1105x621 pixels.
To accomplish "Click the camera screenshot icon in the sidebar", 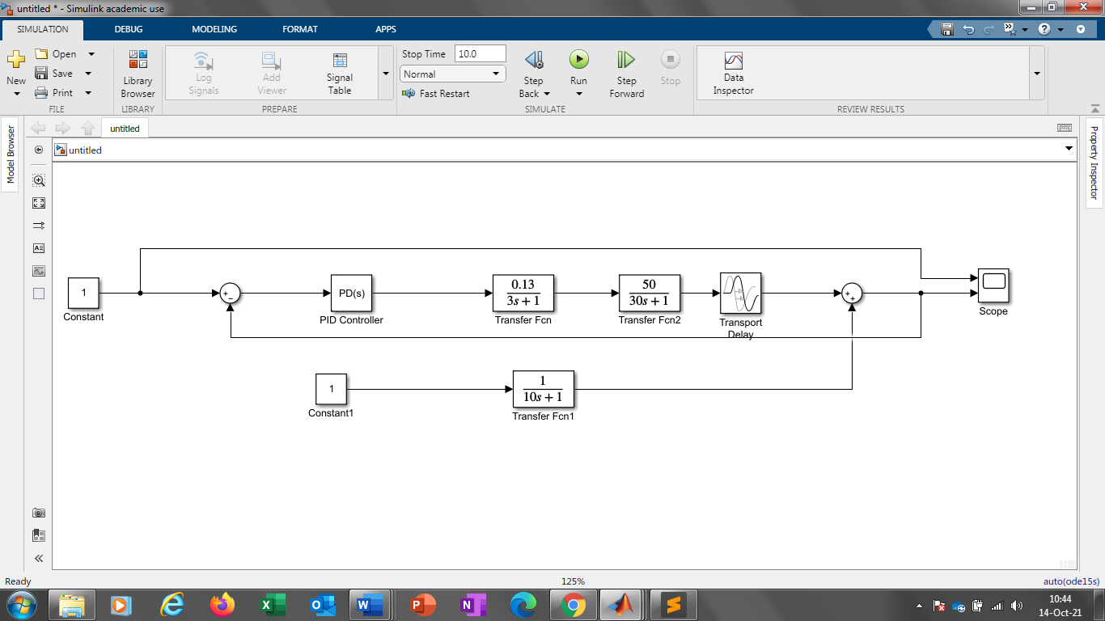I will (38, 512).
